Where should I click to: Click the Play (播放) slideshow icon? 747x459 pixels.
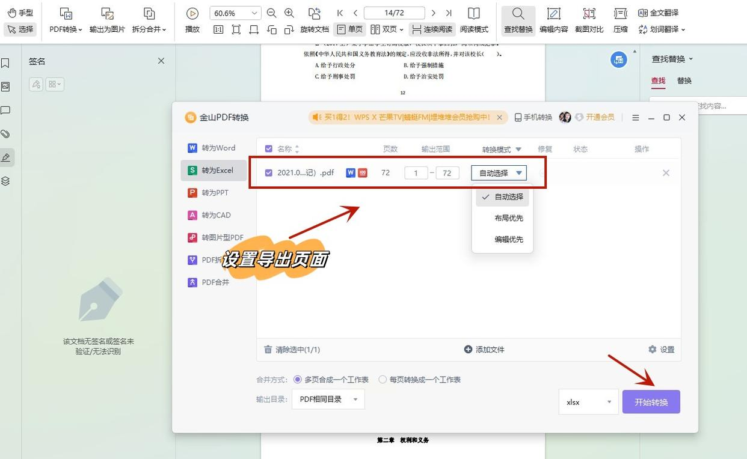(192, 14)
